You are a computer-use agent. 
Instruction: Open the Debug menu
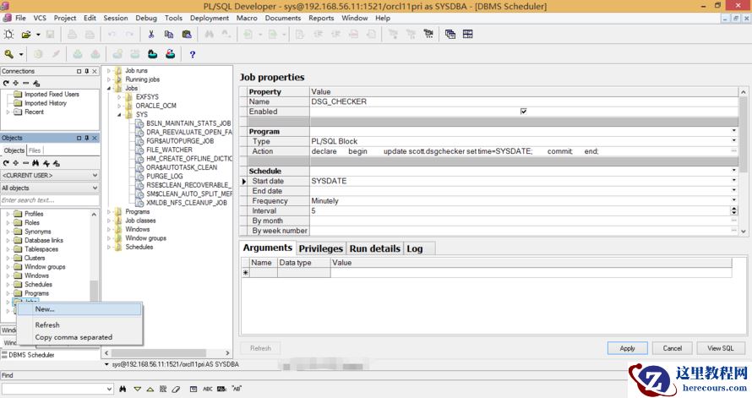[x=146, y=18]
